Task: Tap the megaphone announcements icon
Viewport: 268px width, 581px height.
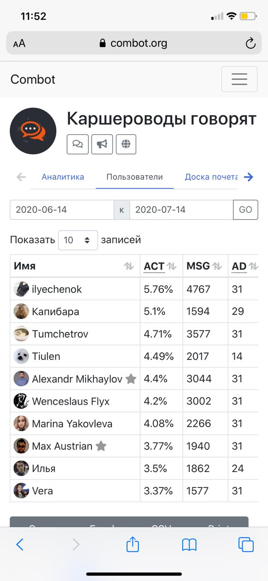Action: coord(102,144)
